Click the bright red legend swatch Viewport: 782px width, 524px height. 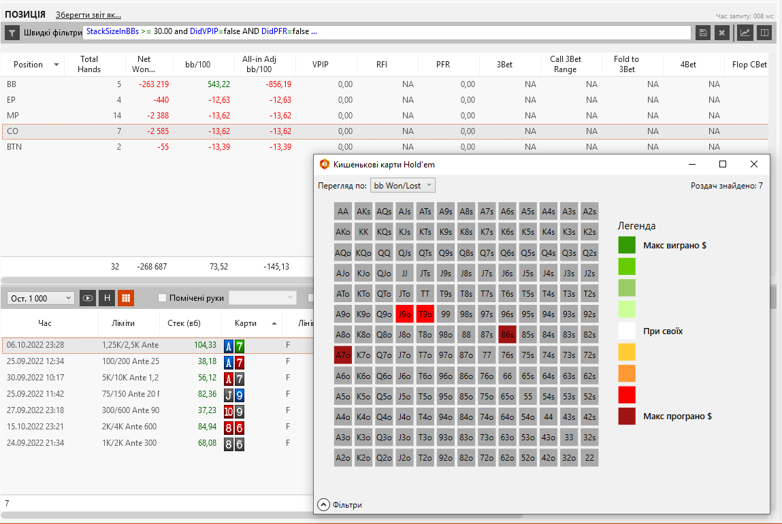click(x=627, y=395)
